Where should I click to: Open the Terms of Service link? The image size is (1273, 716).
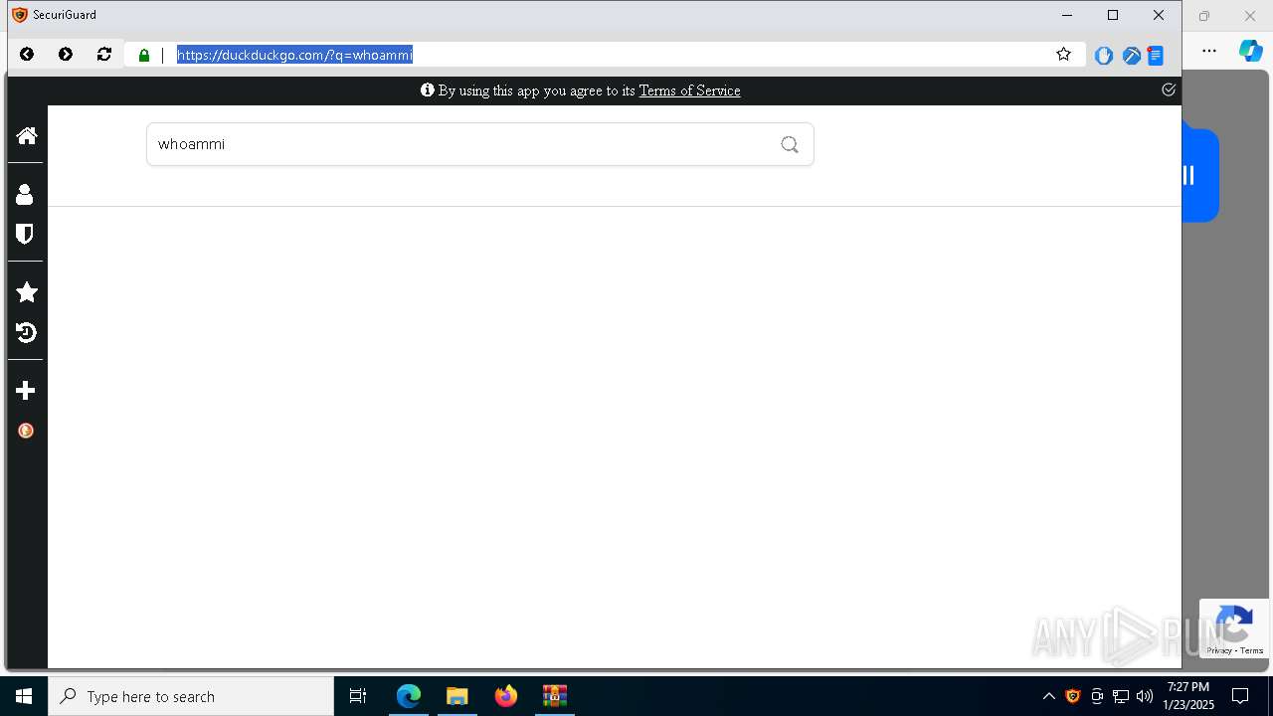point(689,90)
